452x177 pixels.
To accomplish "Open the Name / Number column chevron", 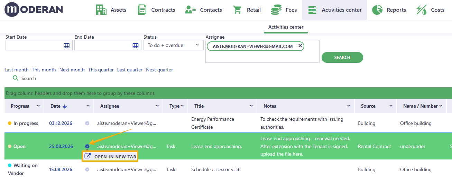I will coord(441,106).
